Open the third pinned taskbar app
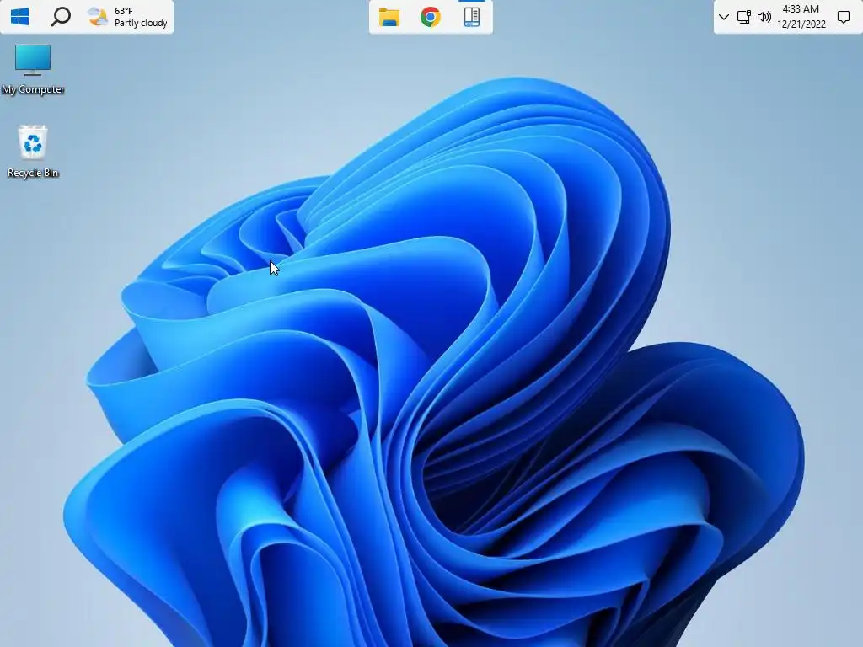The width and height of the screenshot is (863, 647). [x=472, y=17]
